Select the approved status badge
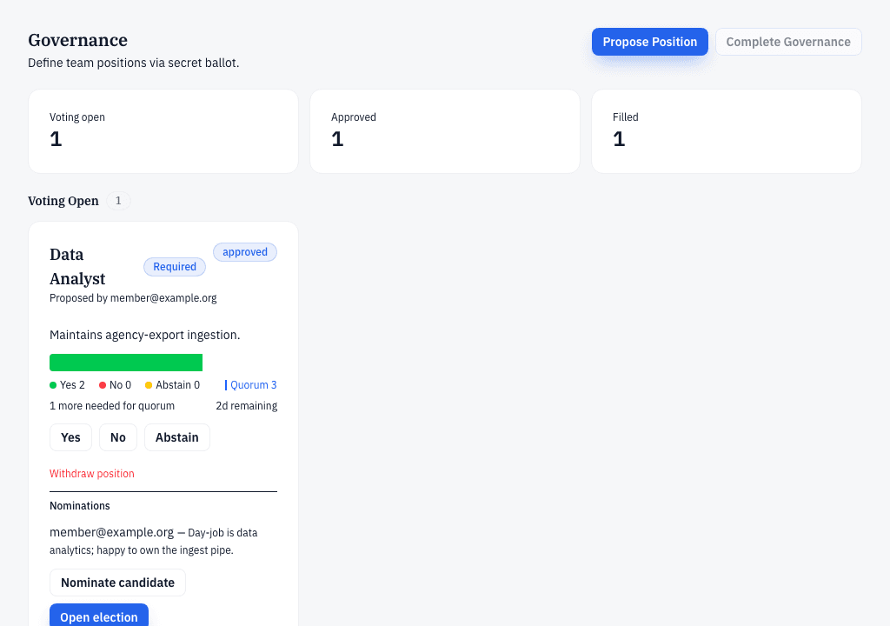Image resolution: width=890 pixels, height=626 pixels. point(244,252)
